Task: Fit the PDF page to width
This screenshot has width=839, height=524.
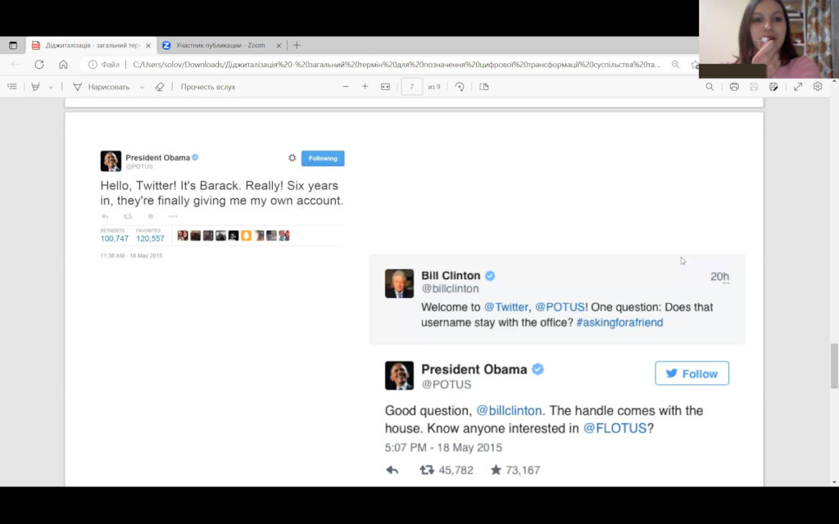Action: (385, 87)
